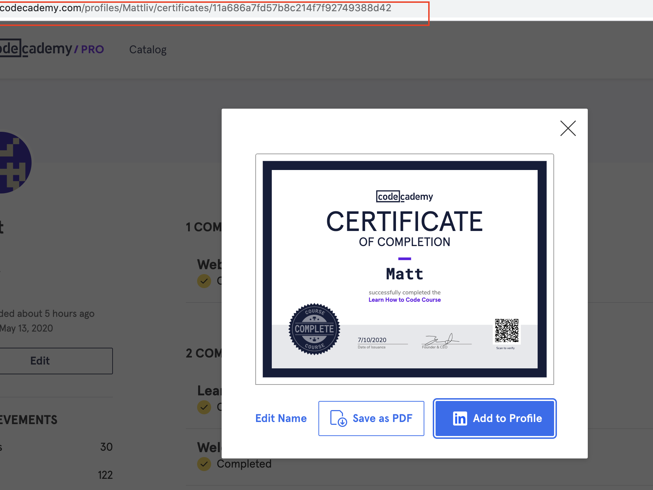Image resolution: width=653 pixels, height=490 pixels.
Task: Click the PRO label in the header
Action: (x=92, y=49)
